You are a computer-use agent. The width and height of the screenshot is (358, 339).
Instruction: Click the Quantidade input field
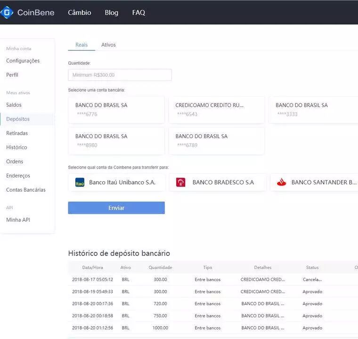click(120, 75)
